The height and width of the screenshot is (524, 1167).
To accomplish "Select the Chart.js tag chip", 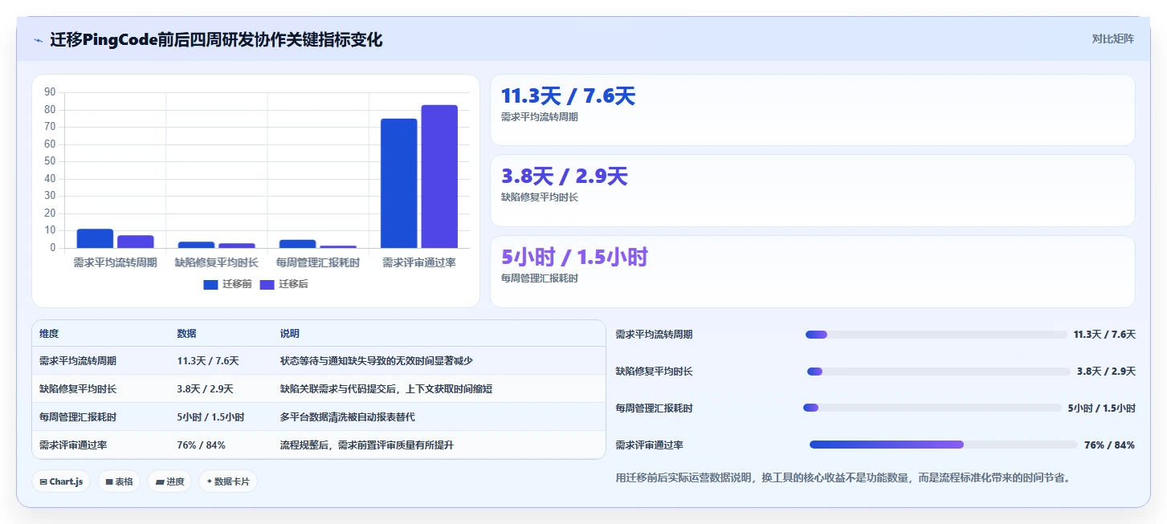I will [62, 481].
